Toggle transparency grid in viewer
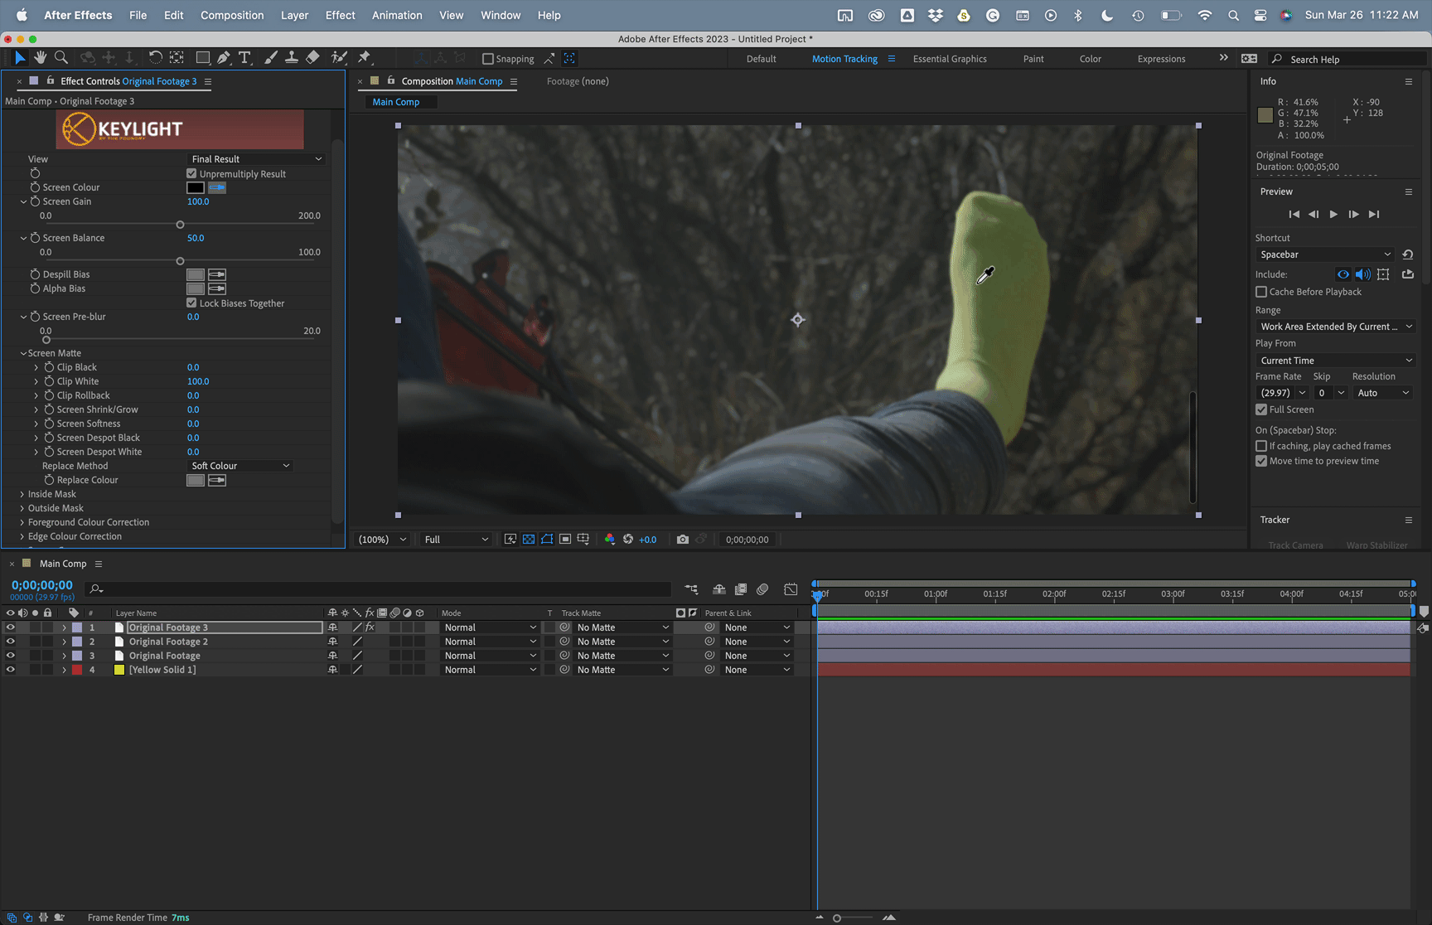The image size is (1432, 925). (x=529, y=540)
